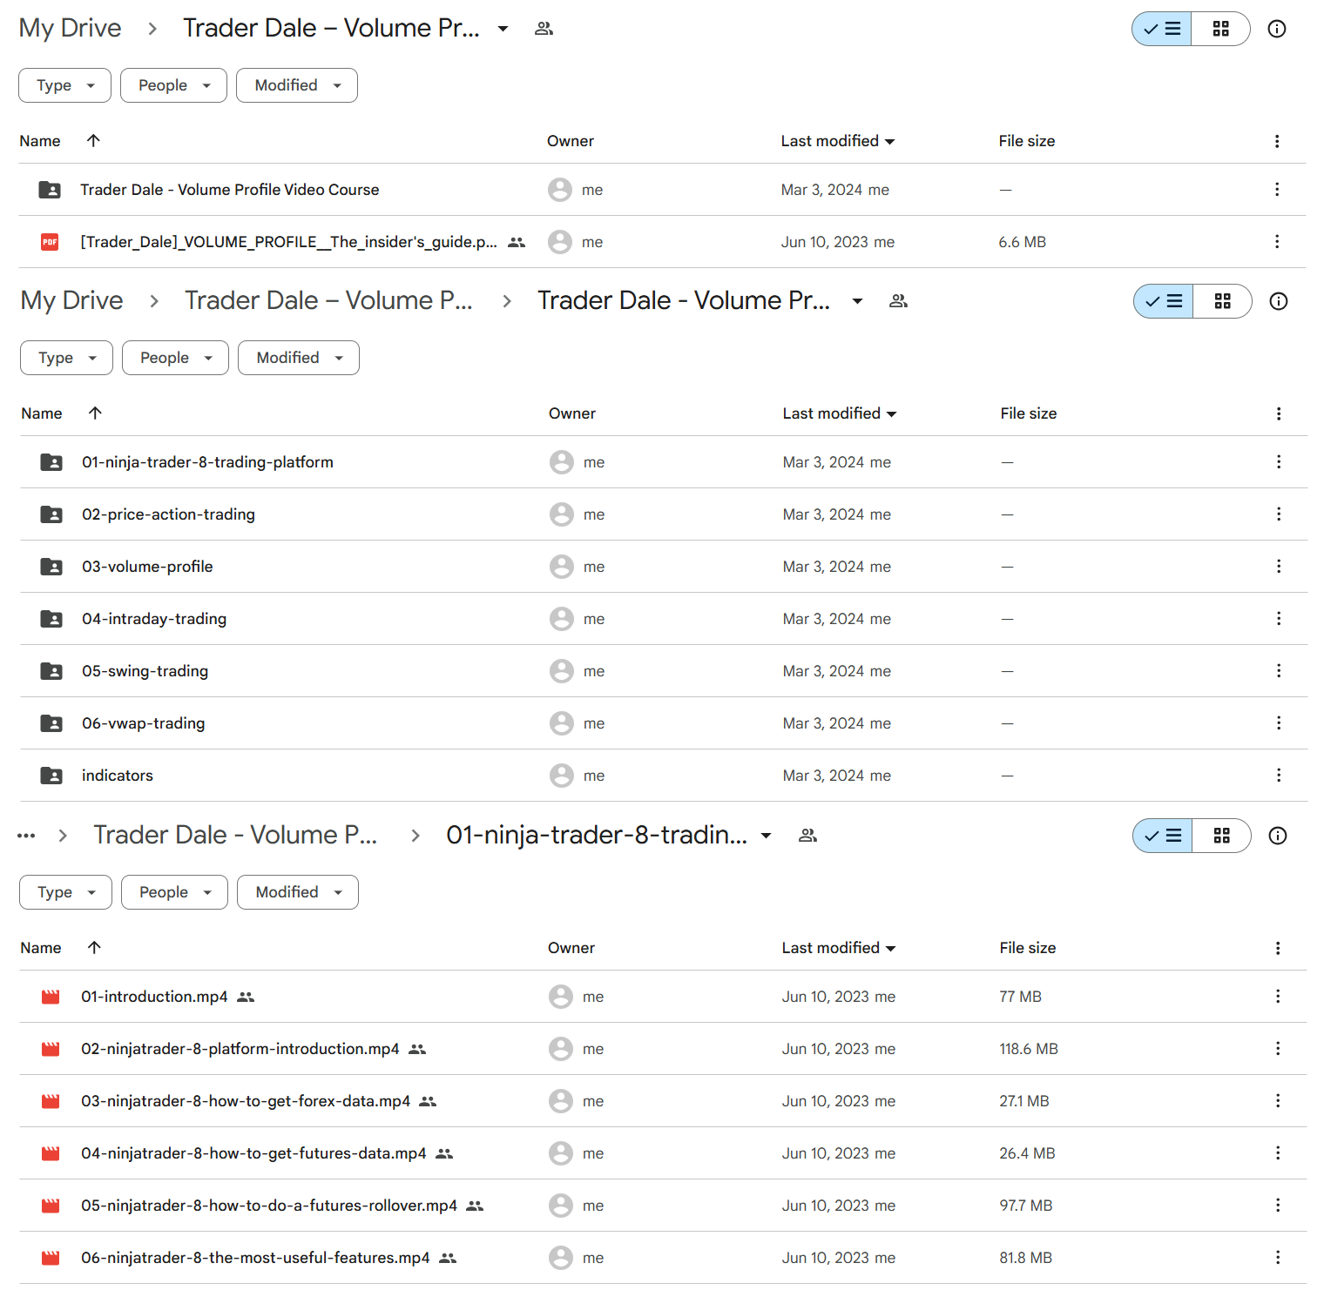Select the 03-volume-profile folder row
1324x1290 pixels.
pos(664,567)
